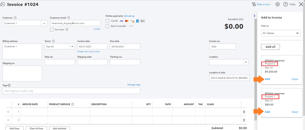The width and height of the screenshot is (305, 130).
Task: Click the Tracking no. field
Action: click(125, 62)
